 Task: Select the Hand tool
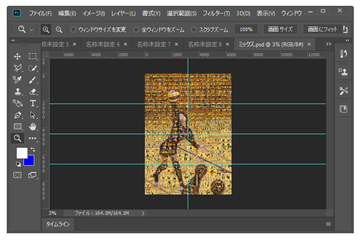[x=32, y=127]
